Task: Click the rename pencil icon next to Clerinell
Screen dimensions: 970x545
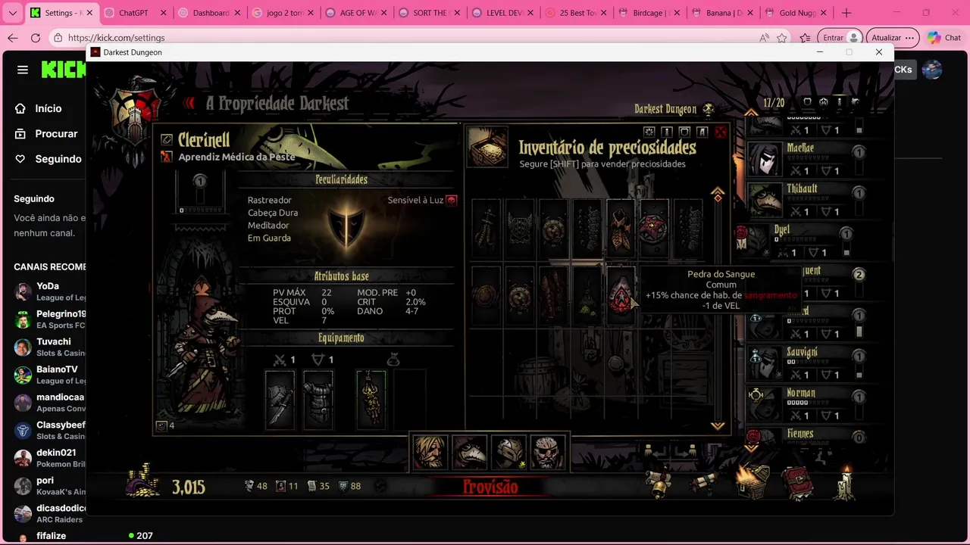Action: pos(167,140)
